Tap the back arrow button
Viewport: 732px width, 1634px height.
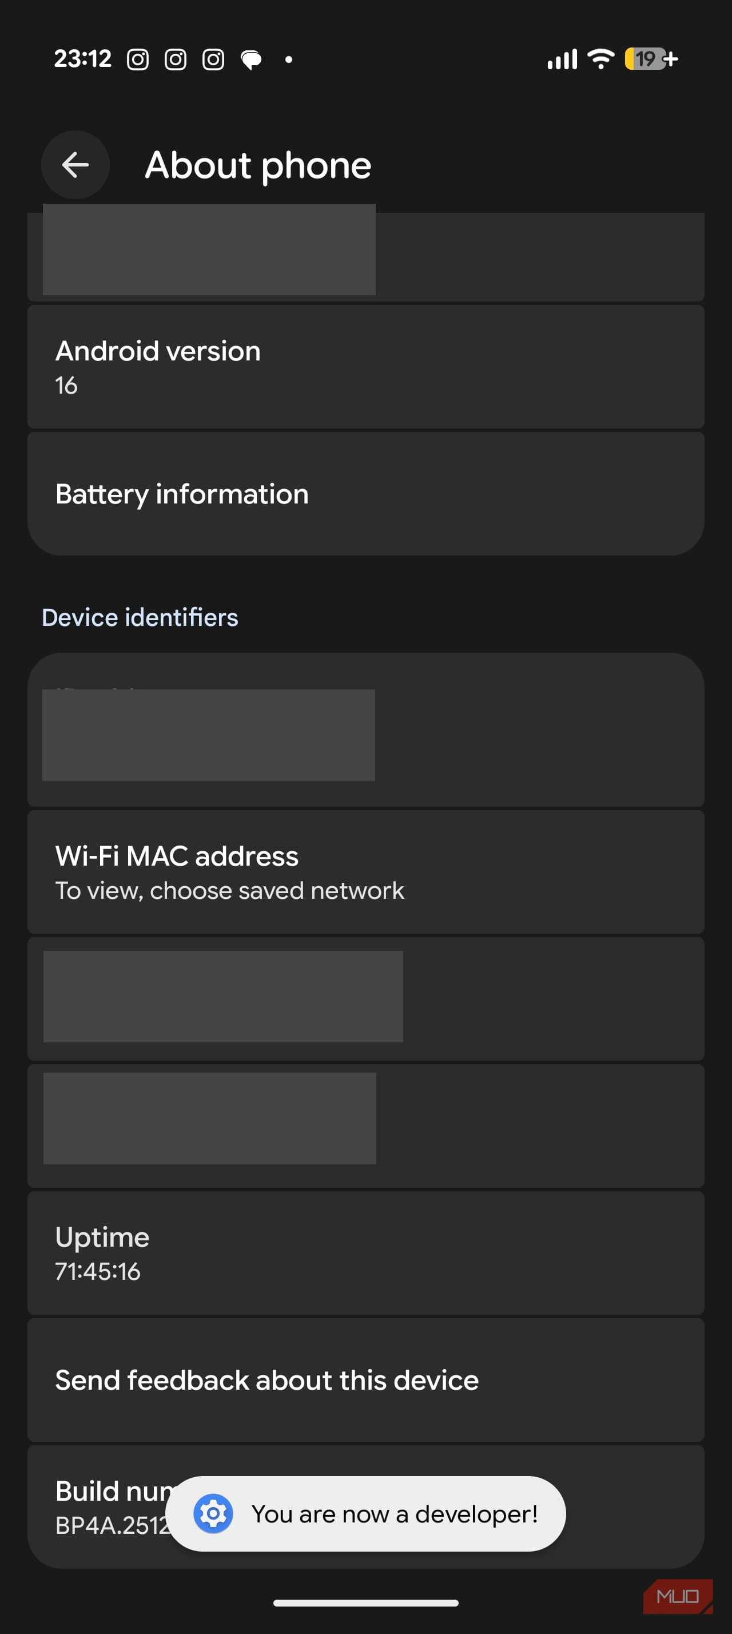[75, 165]
